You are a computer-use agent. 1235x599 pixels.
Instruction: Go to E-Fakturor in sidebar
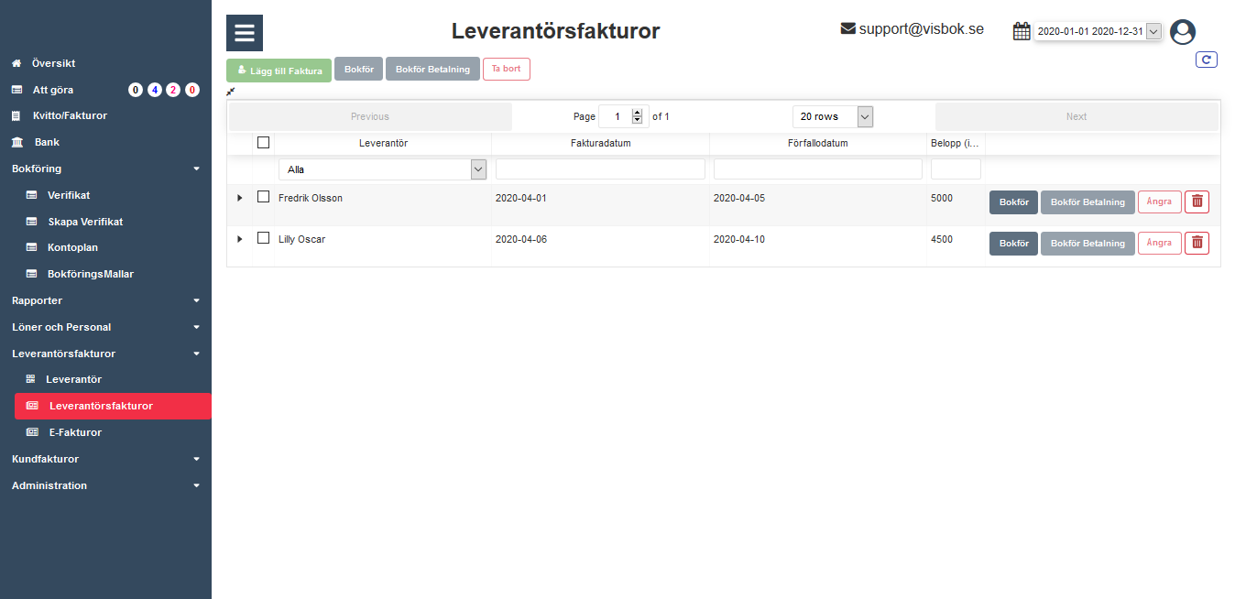[74, 432]
